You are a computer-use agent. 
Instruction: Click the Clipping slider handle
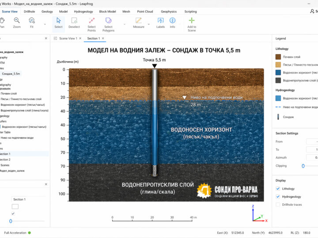click(x=303, y=166)
